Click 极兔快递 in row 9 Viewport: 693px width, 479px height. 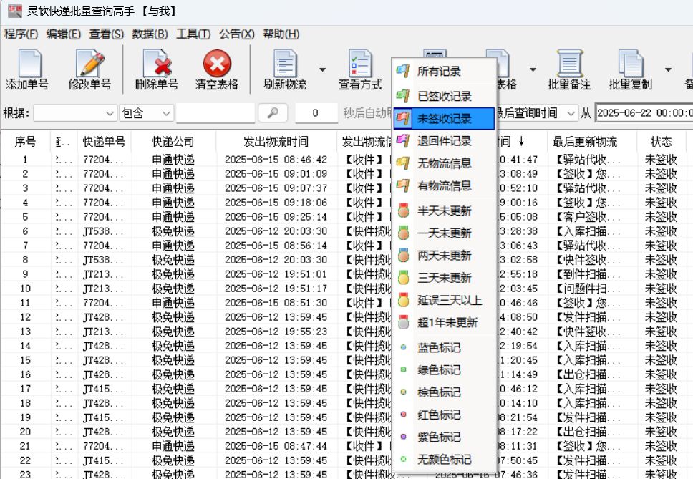tap(173, 274)
